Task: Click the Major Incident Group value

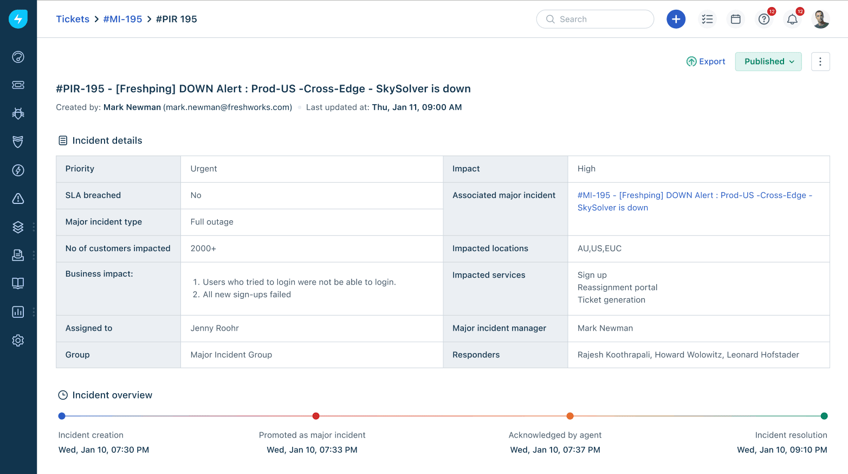Action: (231, 355)
